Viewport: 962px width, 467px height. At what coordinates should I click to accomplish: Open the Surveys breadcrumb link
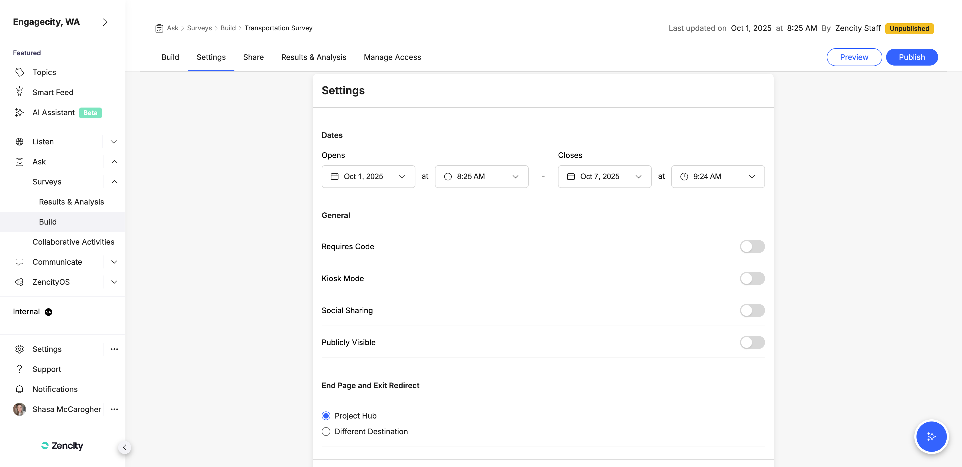pyautogui.click(x=199, y=28)
